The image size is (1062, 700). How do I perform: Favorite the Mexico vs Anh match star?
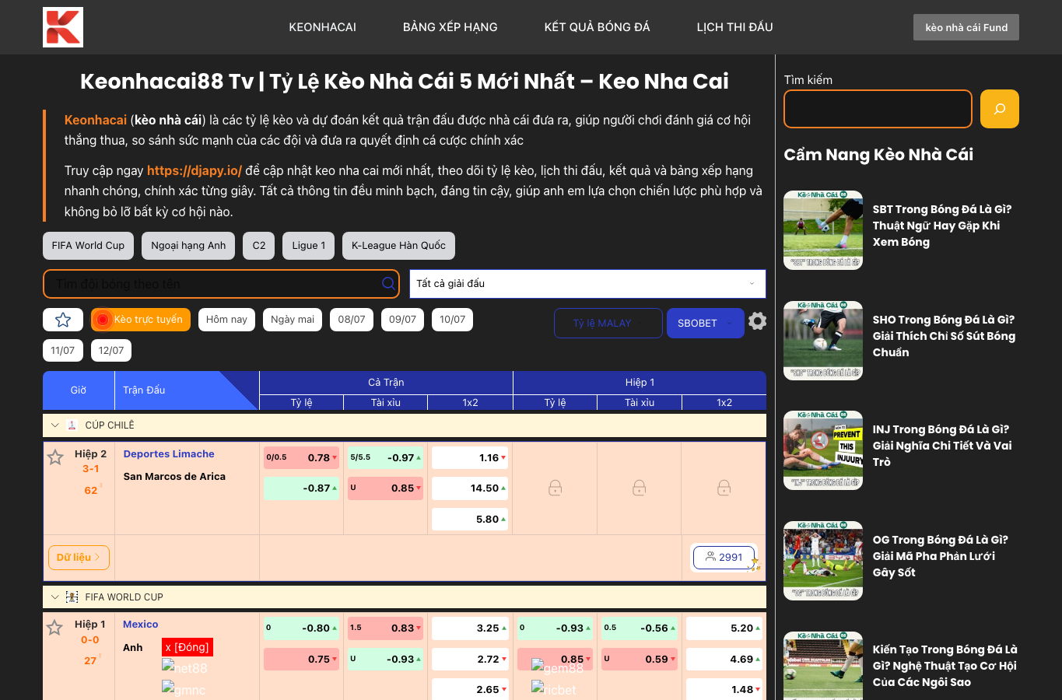click(54, 628)
